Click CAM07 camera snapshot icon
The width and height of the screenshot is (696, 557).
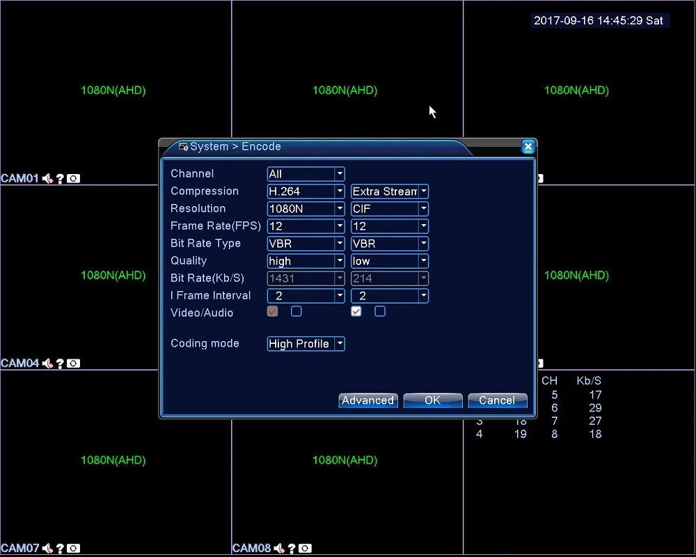click(x=73, y=548)
